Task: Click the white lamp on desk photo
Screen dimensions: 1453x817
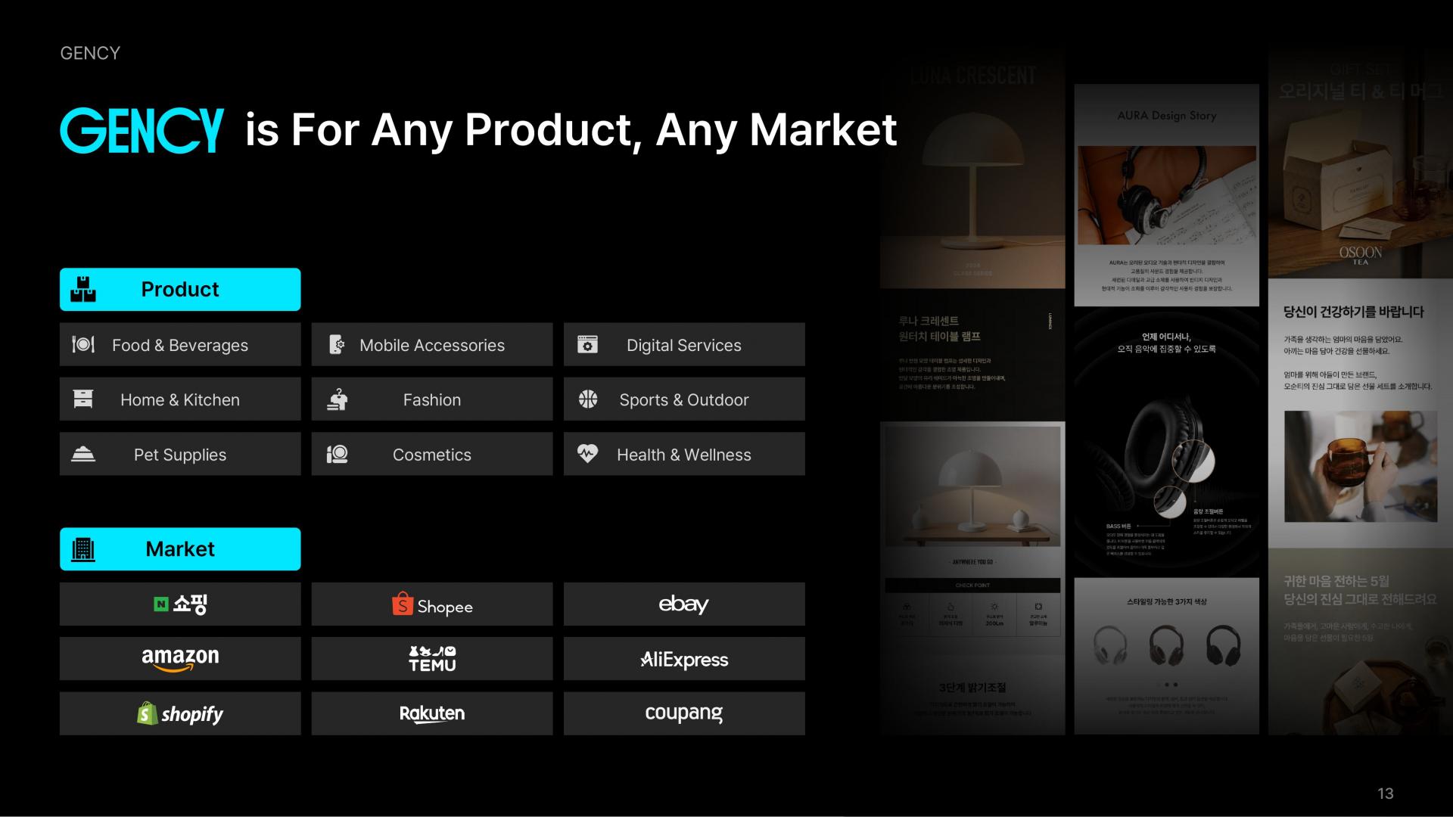Action: pos(972,486)
